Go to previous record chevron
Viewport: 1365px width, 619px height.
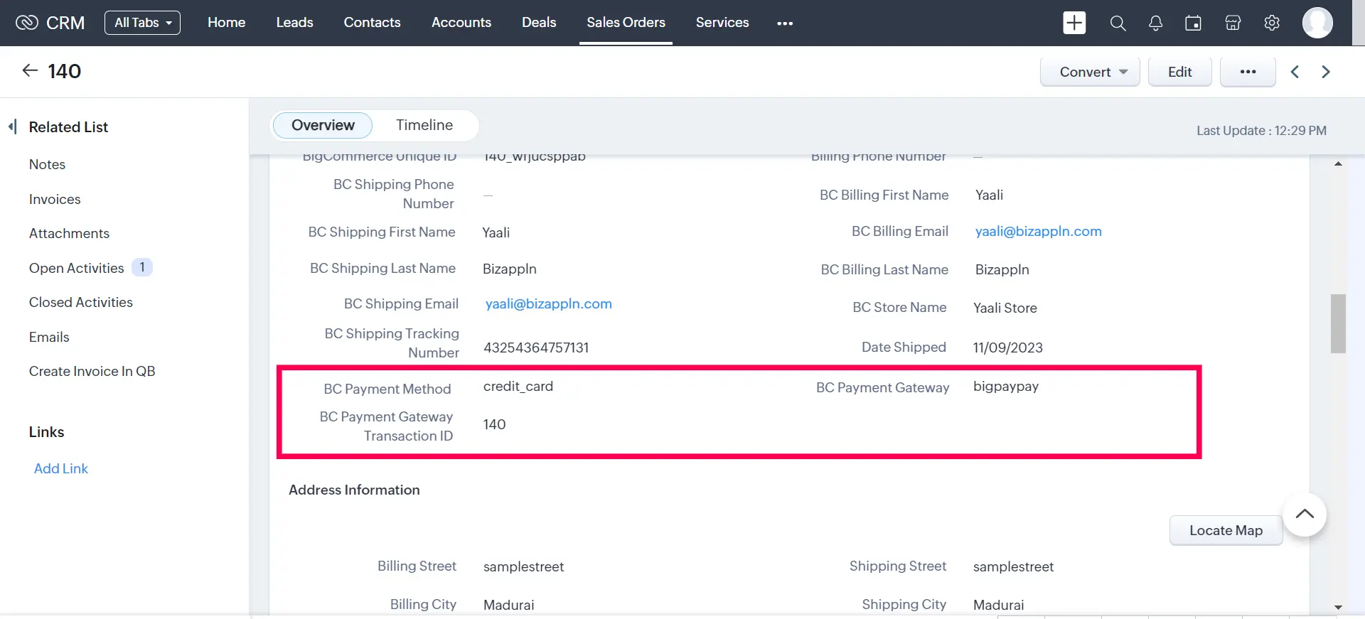pyautogui.click(x=1295, y=72)
